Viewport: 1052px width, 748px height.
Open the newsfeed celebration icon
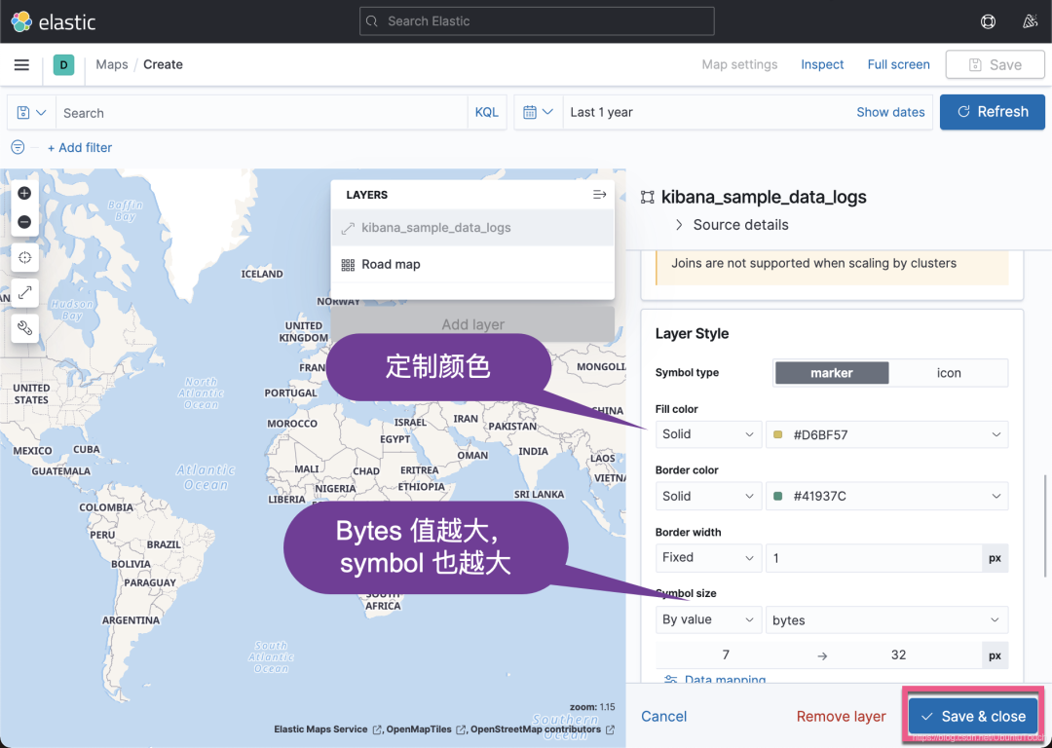1030,21
